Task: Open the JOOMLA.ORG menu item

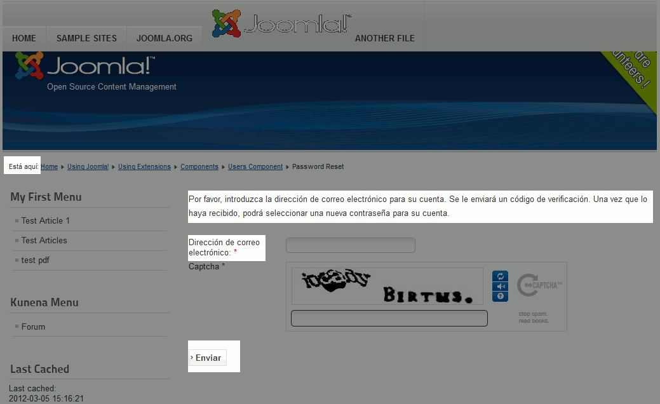Action: click(164, 38)
